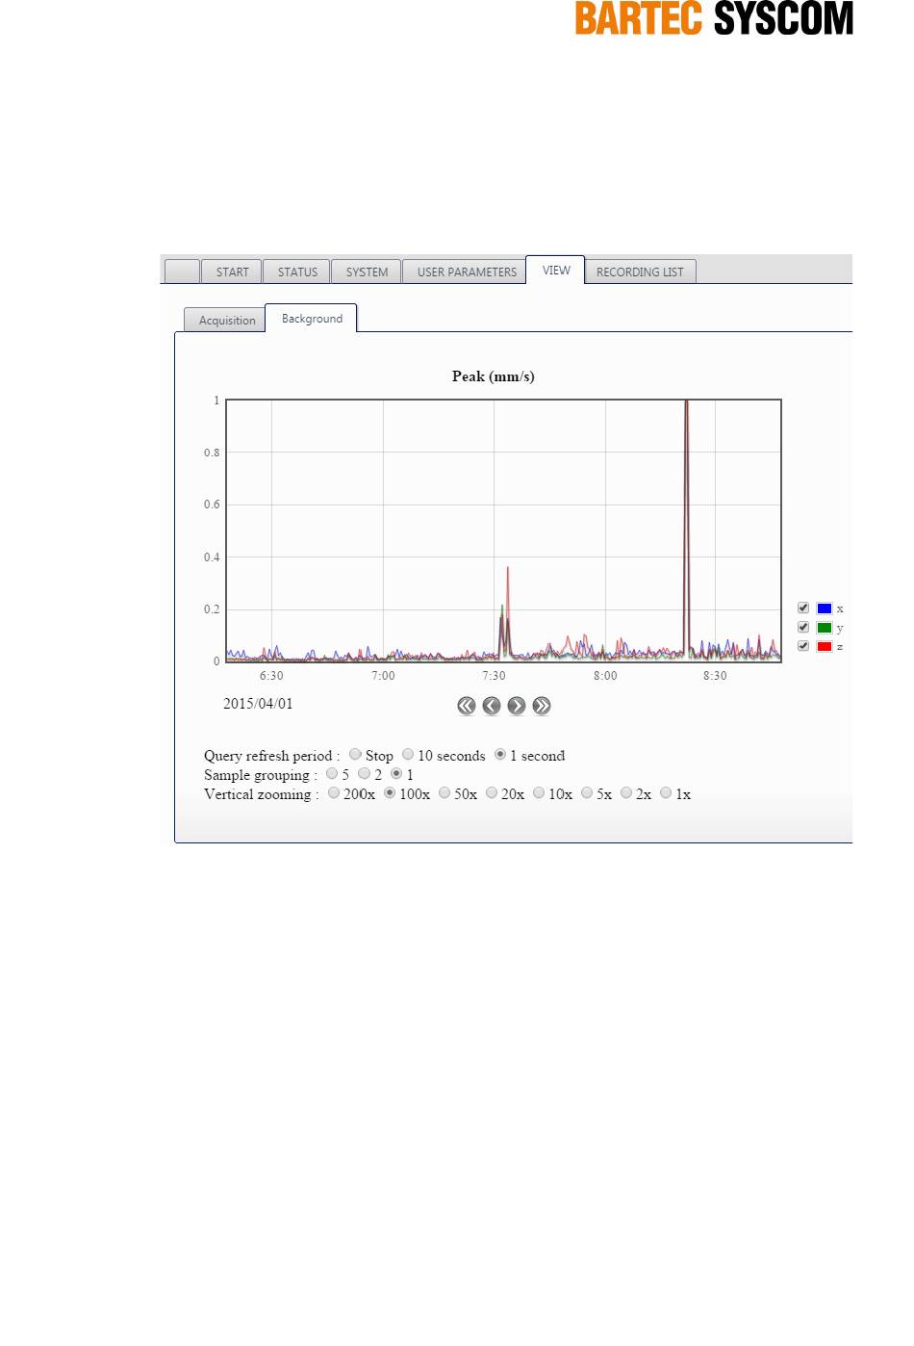Click the Peak (mm/s) chart title
This screenshot has width=914, height=1346.
(x=494, y=376)
